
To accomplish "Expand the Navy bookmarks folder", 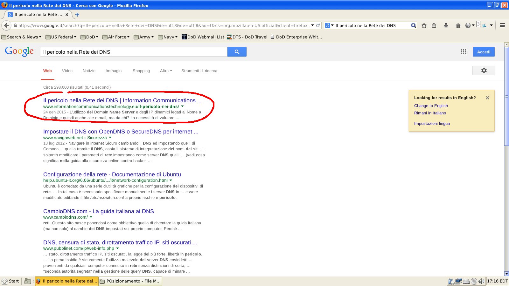I will pyautogui.click(x=168, y=37).
